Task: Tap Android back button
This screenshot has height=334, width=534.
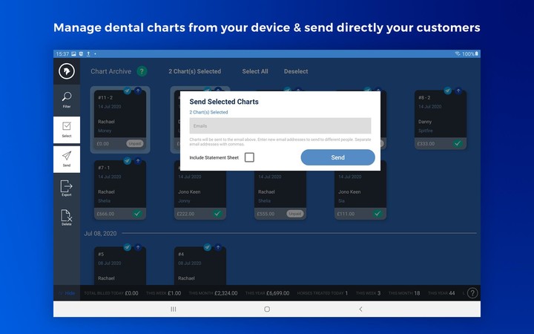Action: 360,309
